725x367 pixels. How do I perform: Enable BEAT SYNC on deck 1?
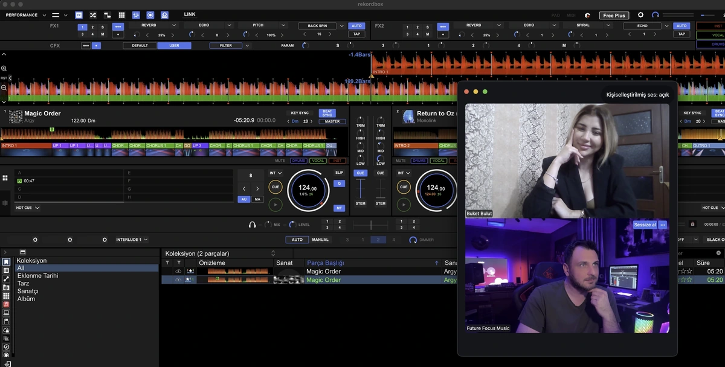pyautogui.click(x=327, y=112)
